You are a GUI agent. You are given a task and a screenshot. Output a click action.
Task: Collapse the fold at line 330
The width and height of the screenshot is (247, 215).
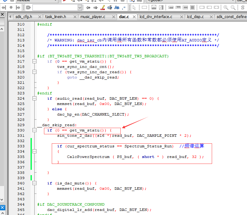pyautogui.click(x=34, y=130)
